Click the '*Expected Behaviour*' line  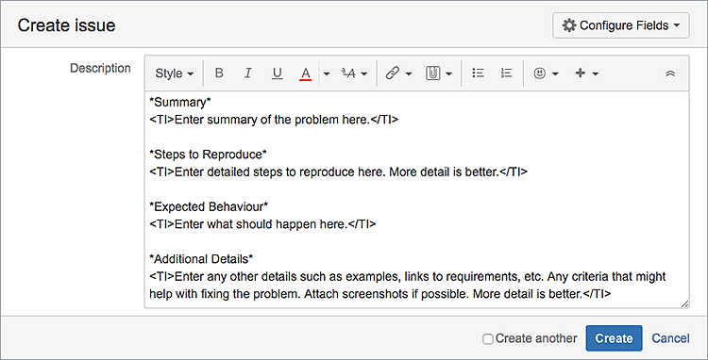coord(209,206)
